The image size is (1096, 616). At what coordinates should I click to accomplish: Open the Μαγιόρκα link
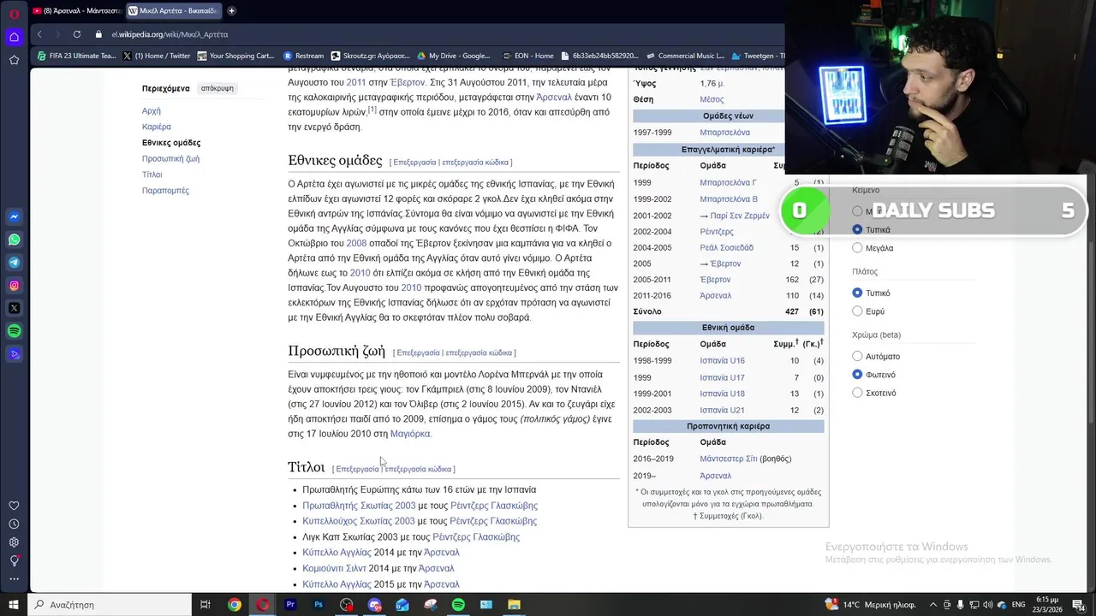point(410,434)
